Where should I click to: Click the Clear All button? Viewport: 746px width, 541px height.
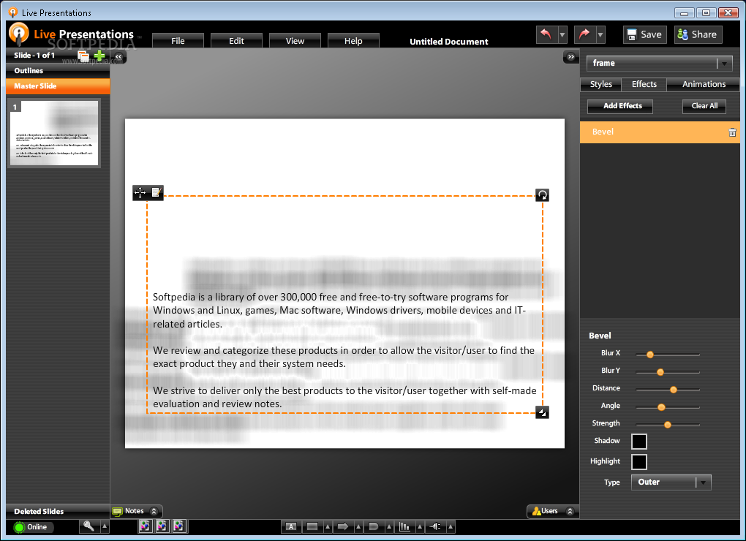coord(704,106)
